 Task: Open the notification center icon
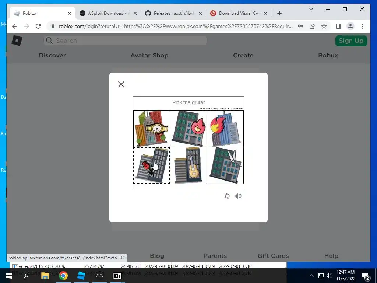pyautogui.click(x=366, y=276)
